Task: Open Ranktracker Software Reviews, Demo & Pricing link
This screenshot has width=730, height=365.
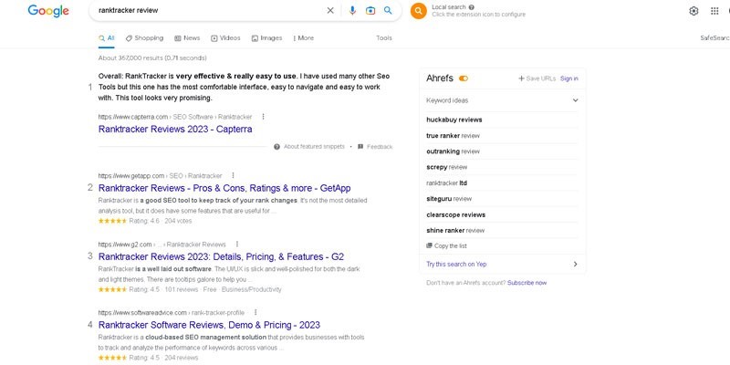Action: tap(209, 325)
